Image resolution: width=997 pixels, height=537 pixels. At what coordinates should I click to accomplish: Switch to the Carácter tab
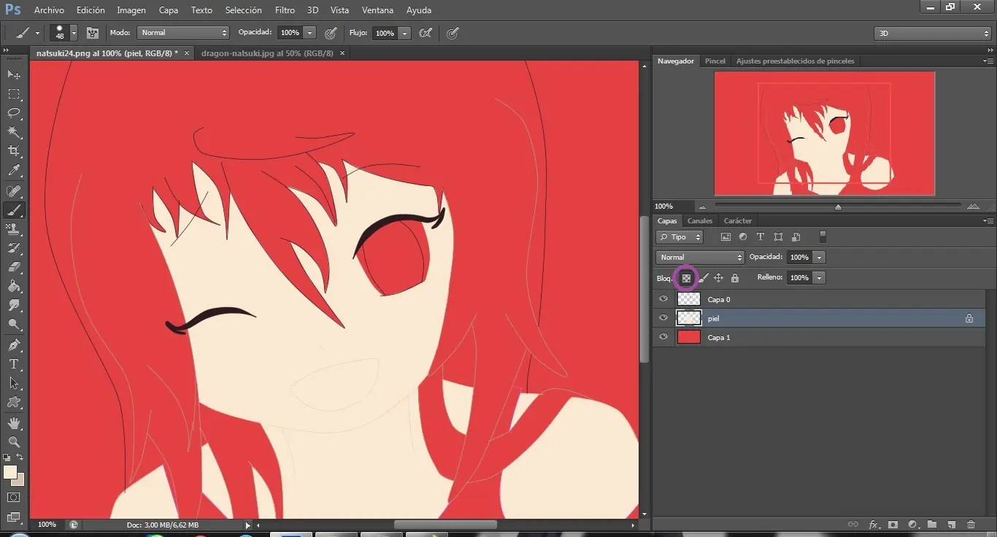click(738, 220)
